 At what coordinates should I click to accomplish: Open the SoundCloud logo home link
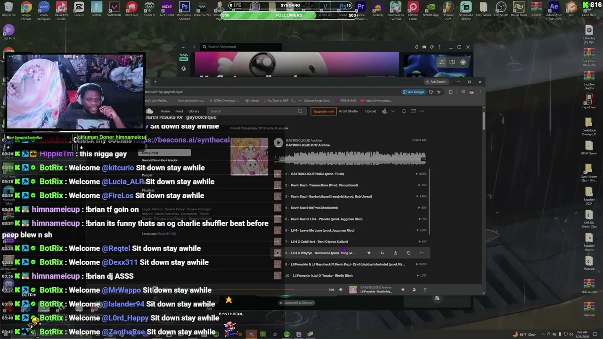(x=150, y=111)
